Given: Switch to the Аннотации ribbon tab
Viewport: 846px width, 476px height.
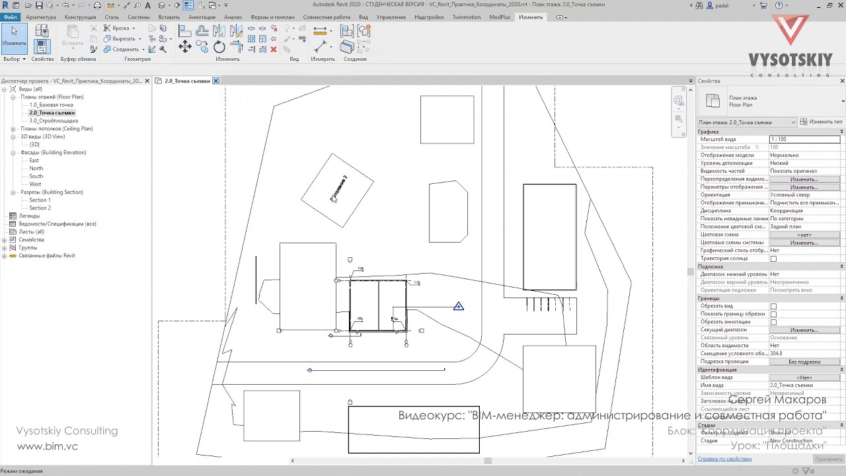Looking at the screenshot, I should pyautogui.click(x=201, y=17).
